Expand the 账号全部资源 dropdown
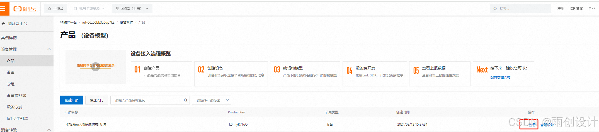Screen dimensions: 599x132 coord(89,9)
